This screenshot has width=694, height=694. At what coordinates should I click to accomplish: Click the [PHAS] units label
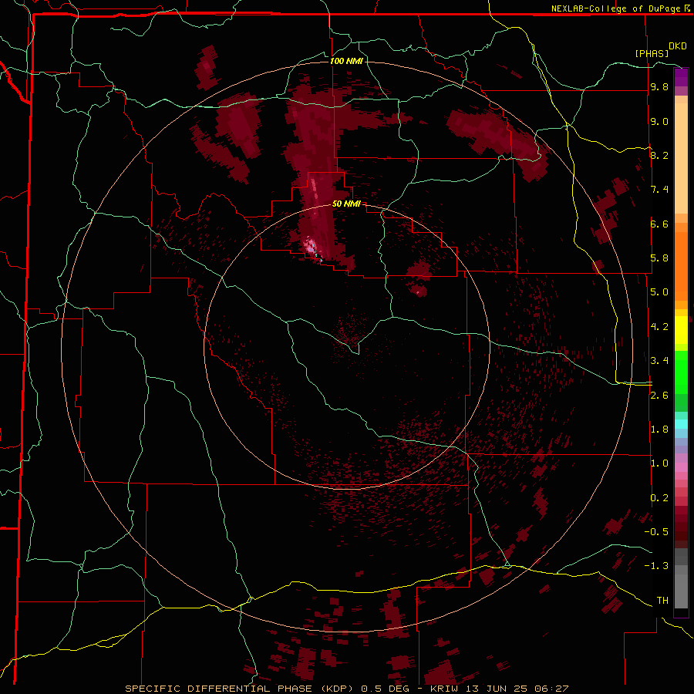click(652, 53)
